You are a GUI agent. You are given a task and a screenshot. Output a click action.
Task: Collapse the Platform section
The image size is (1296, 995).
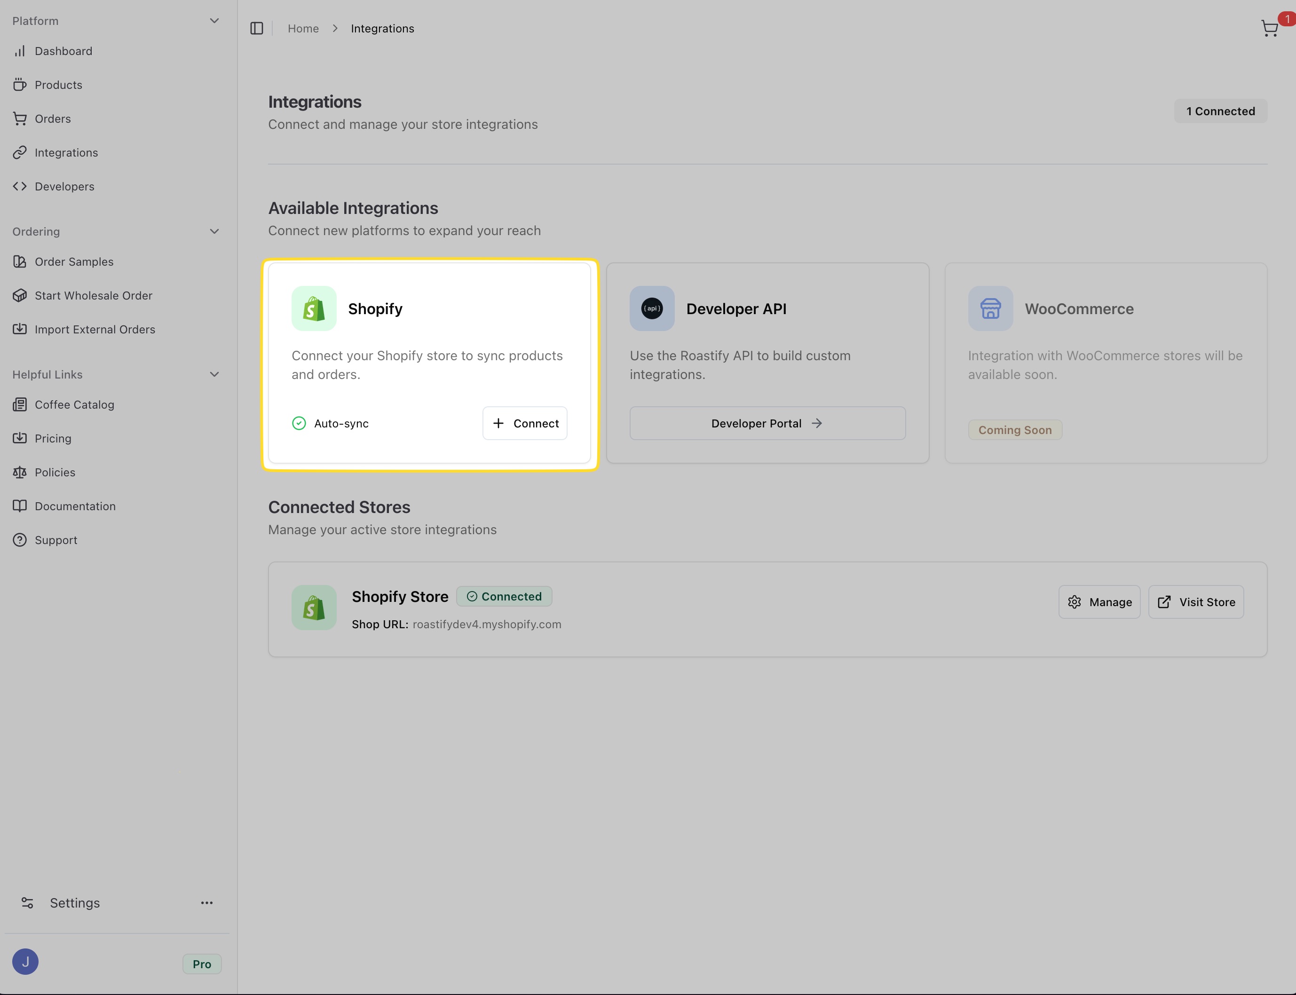point(214,21)
